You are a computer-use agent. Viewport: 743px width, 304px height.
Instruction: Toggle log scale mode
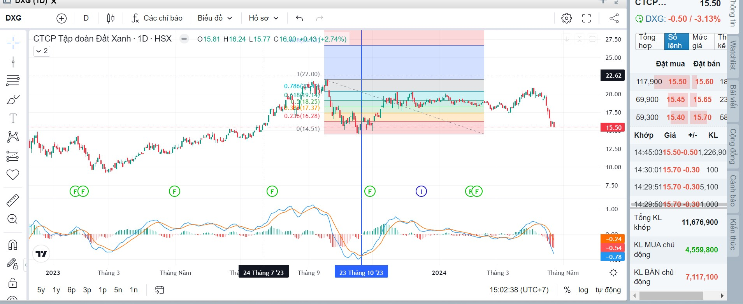(x=583, y=290)
